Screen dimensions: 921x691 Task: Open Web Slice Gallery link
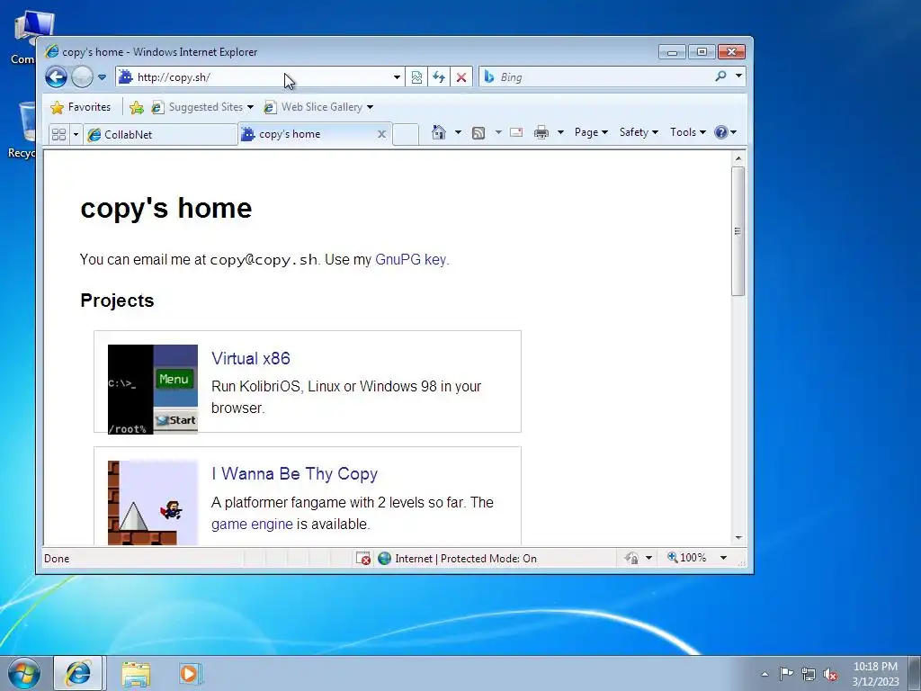click(x=317, y=107)
